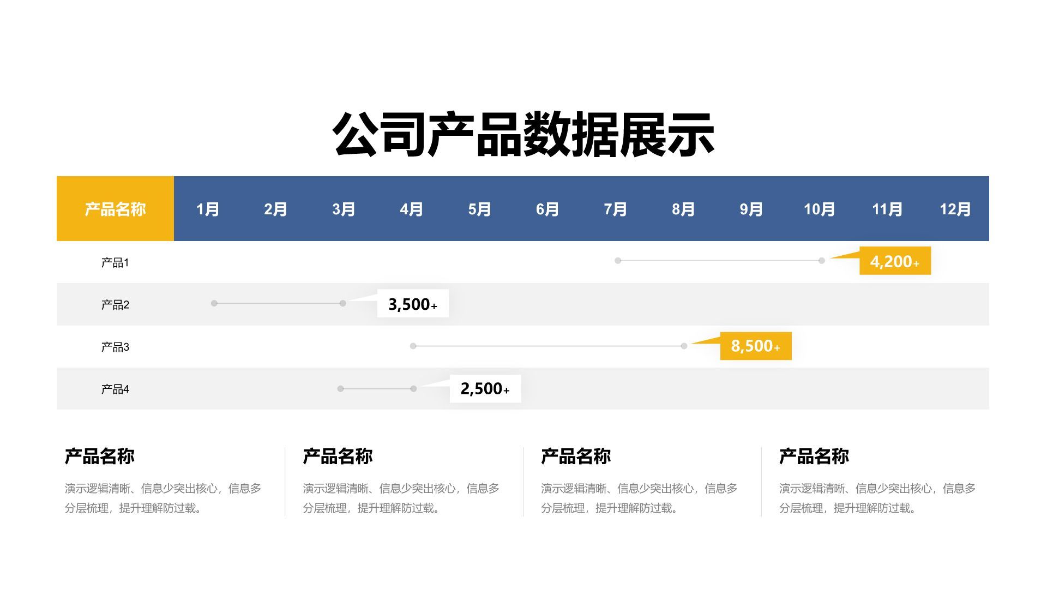Click the 产品2 row label

click(x=115, y=304)
